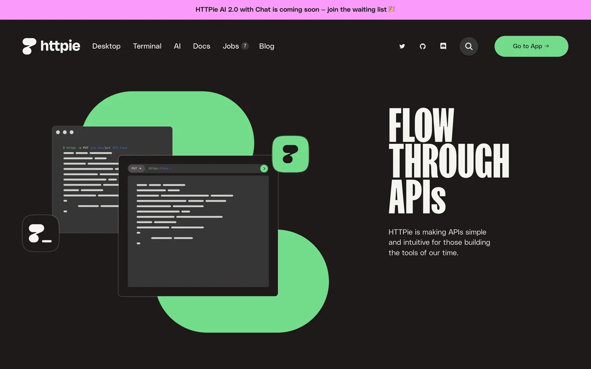Click the httpie logo in the header

[x=51, y=46]
